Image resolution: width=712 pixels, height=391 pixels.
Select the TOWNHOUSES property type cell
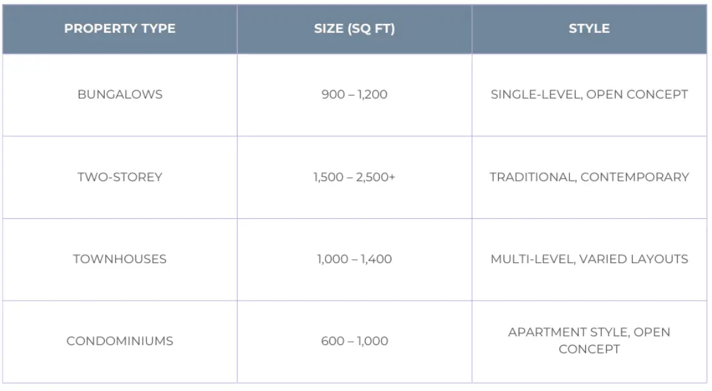pyautogui.click(x=120, y=259)
